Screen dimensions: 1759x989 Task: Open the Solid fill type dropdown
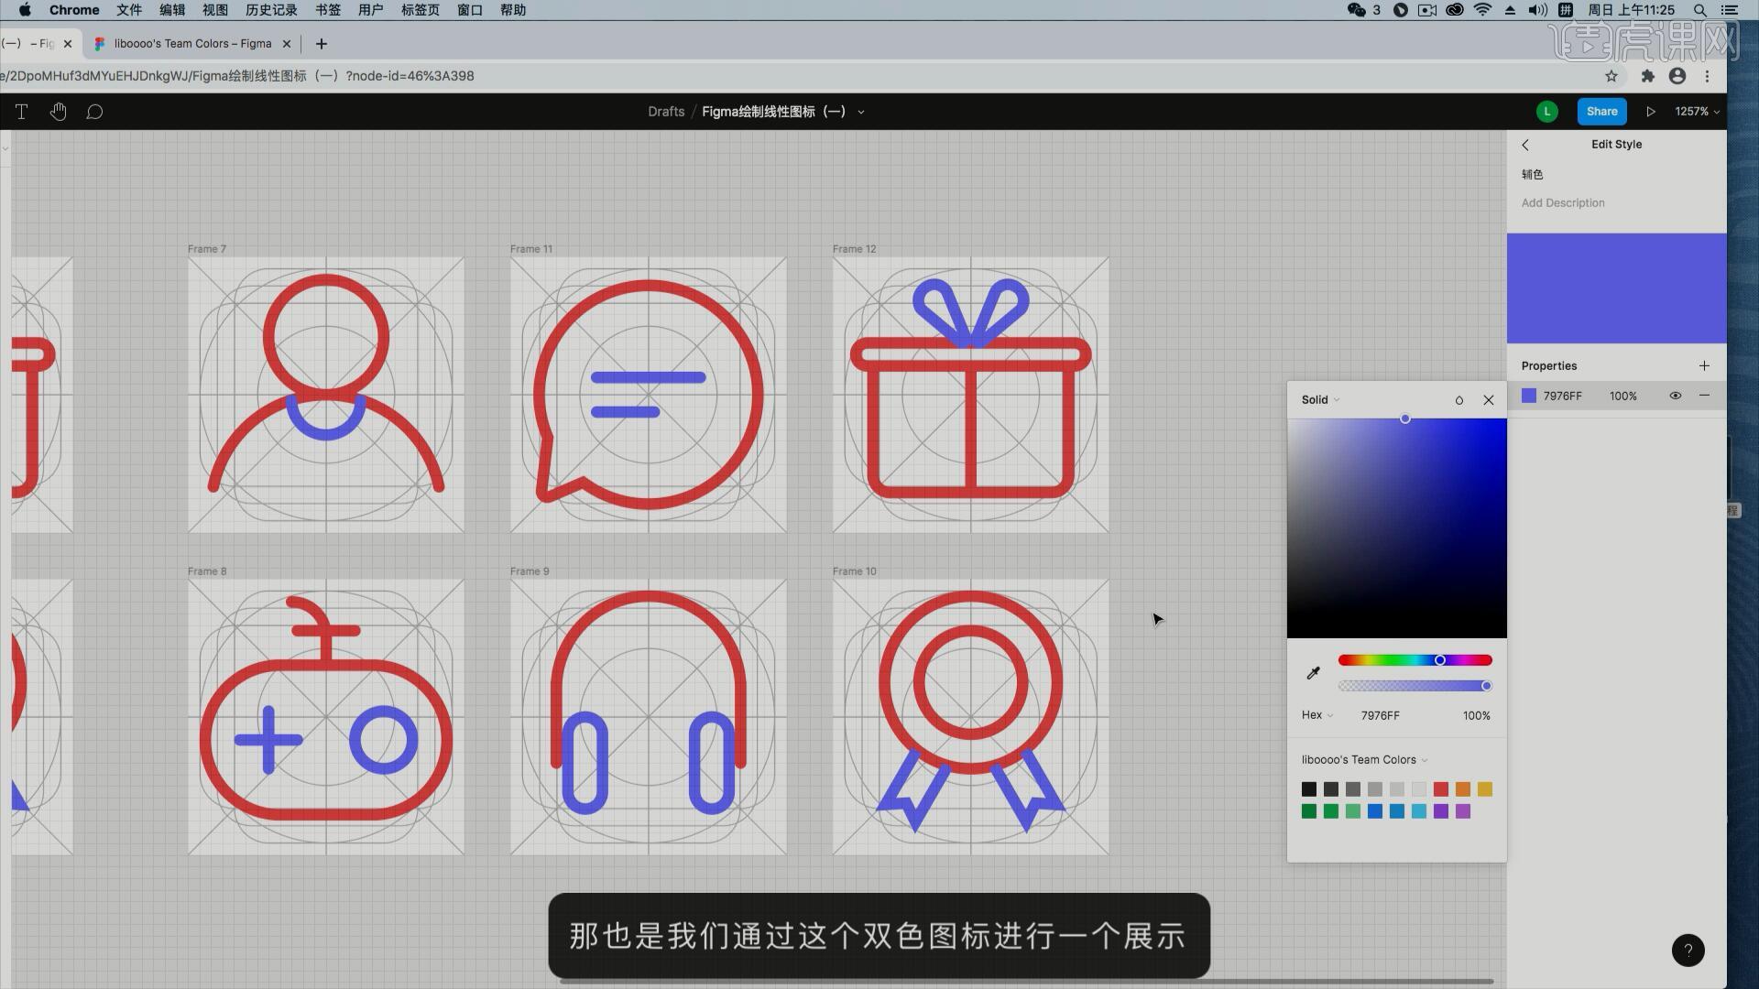(x=1320, y=400)
